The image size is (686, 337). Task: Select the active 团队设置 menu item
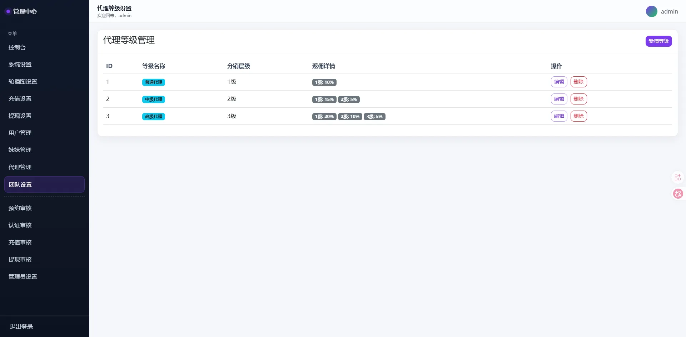point(44,184)
